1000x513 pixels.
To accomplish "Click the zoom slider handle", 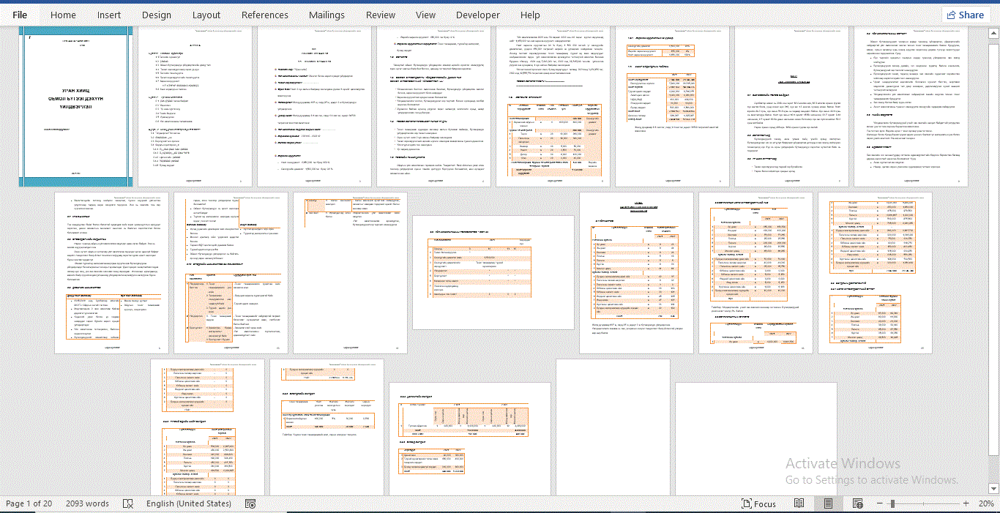I will pyautogui.click(x=892, y=503).
